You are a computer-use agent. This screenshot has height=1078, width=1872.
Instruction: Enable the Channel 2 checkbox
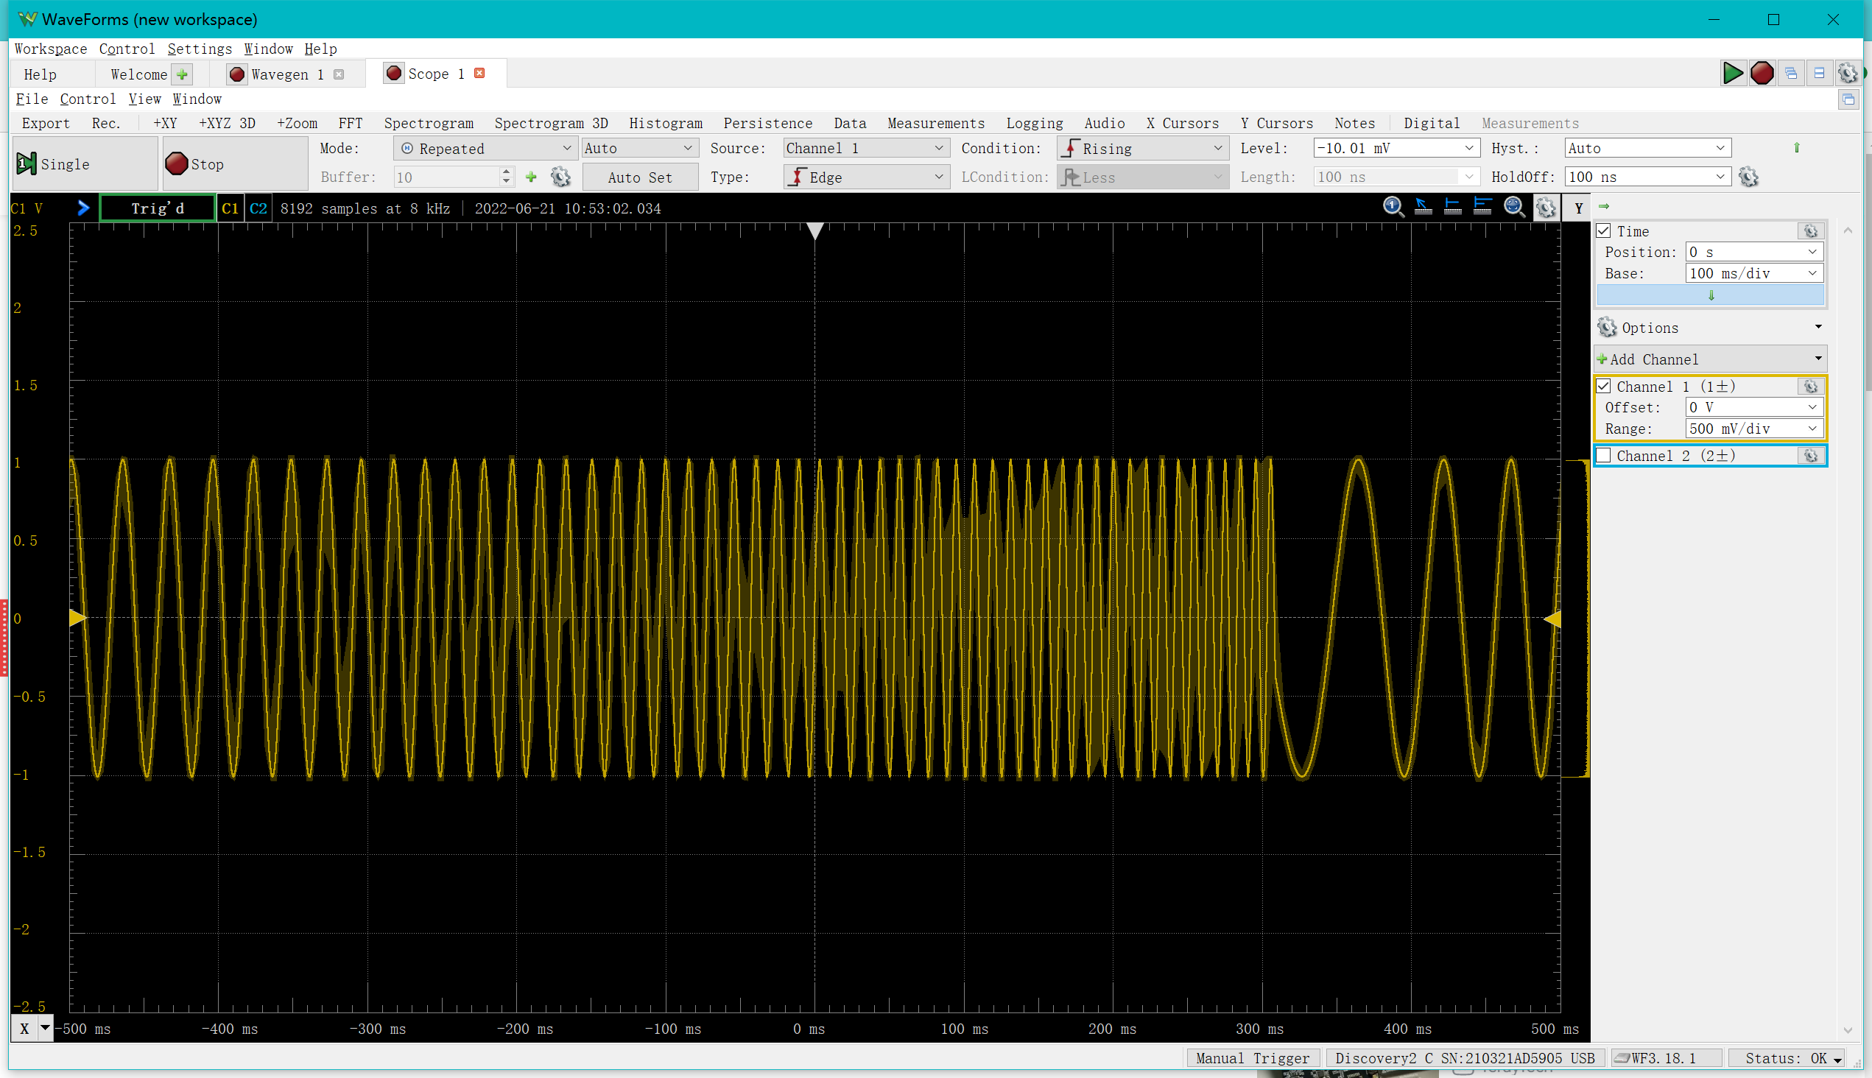click(x=1604, y=456)
